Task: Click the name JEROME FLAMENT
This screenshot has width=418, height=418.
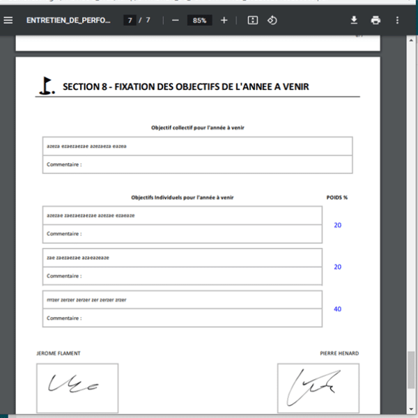Action: (59, 353)
